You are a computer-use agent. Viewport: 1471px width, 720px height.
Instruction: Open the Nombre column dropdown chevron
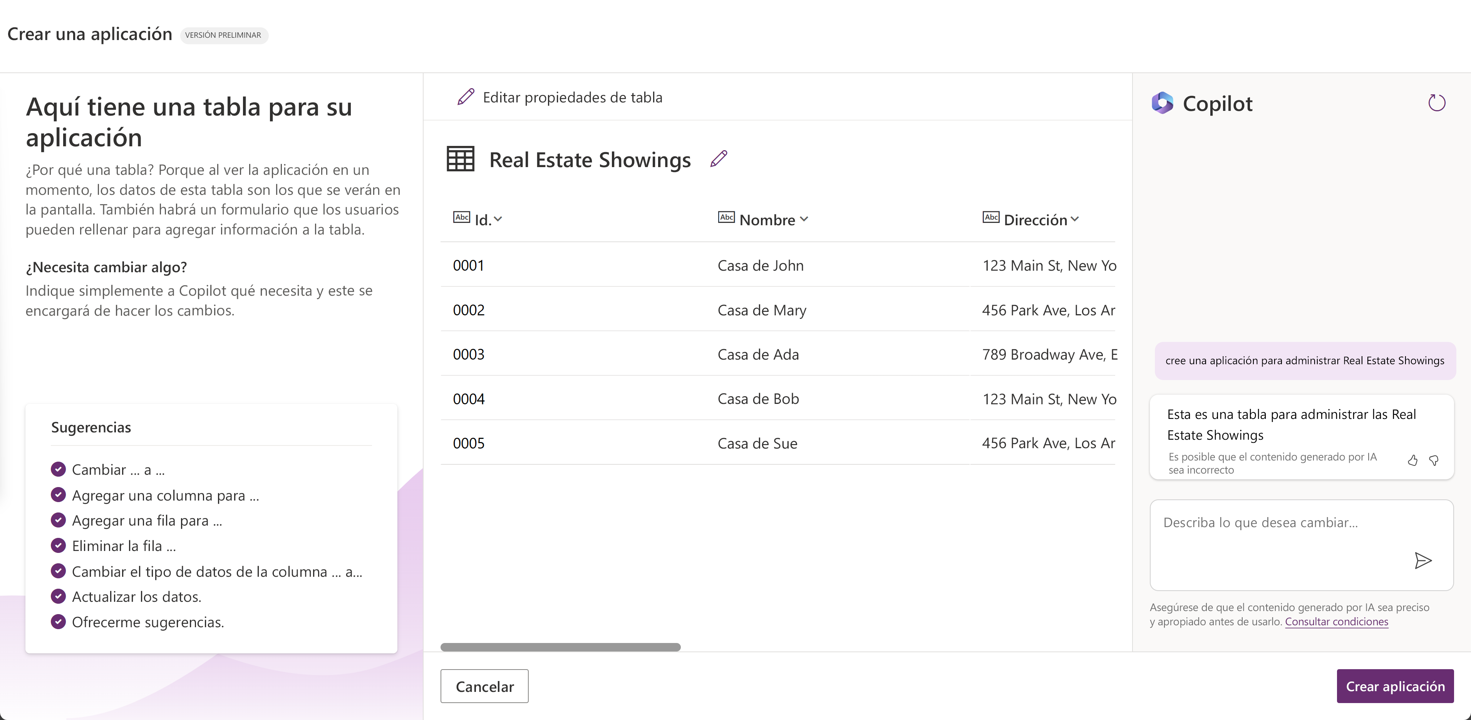click(804, 220)
